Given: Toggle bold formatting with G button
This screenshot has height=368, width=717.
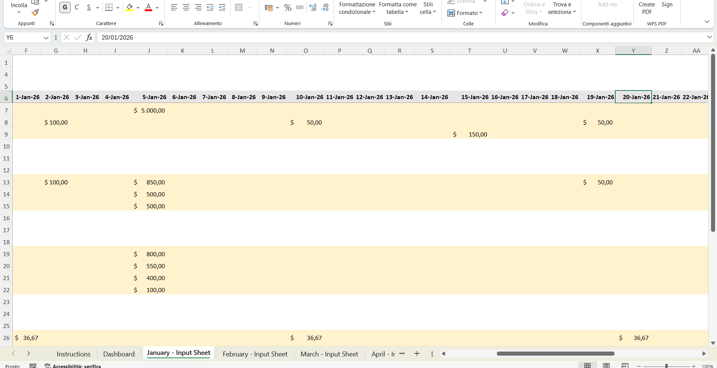Looking at the screenshot, I should tap(65, 7).
